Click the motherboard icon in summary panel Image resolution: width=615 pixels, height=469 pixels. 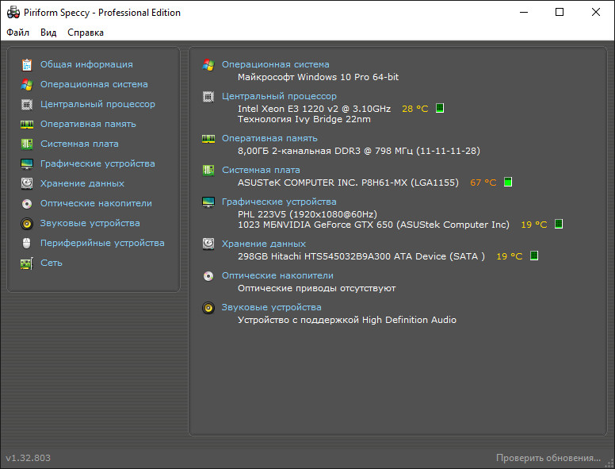tap(208, 171)
